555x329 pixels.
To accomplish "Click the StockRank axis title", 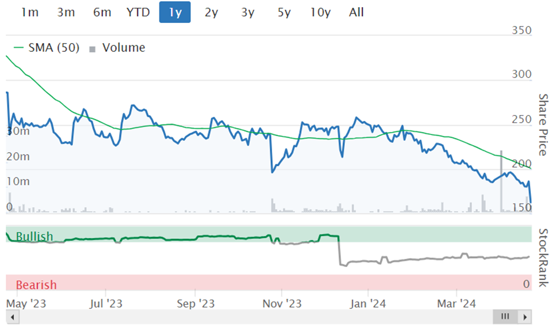I will click(543, 258).
